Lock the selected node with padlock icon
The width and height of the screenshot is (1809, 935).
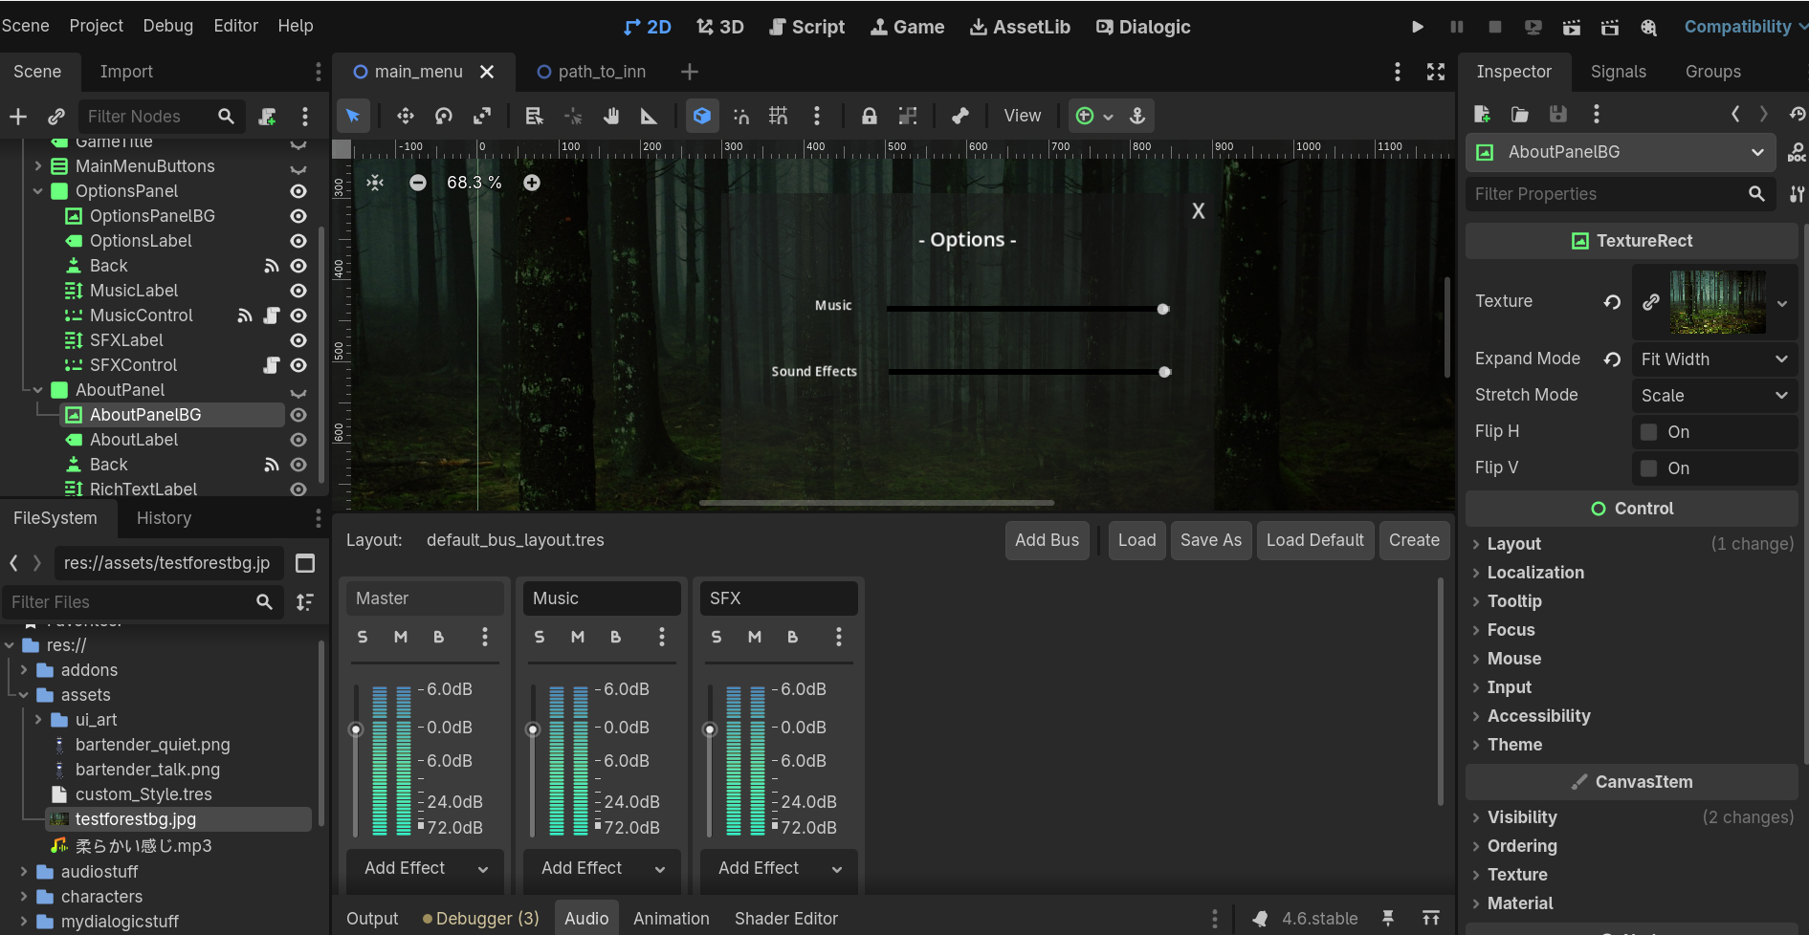(869, 116)
